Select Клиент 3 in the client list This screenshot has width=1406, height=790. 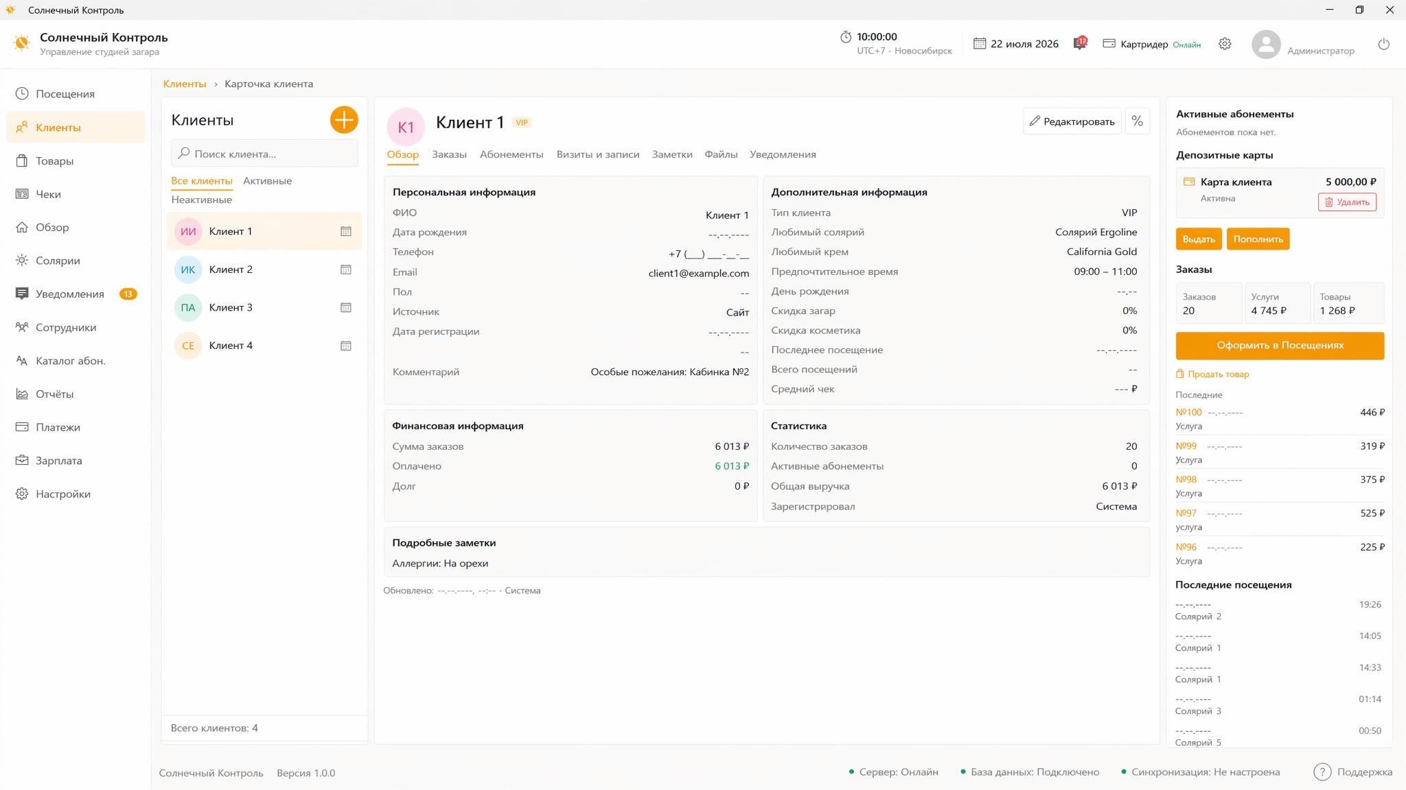point(264,307)
